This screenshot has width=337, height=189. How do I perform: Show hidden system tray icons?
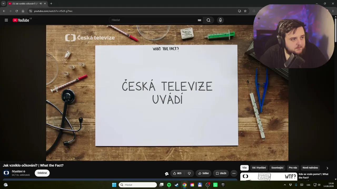(x=285, y=185)
